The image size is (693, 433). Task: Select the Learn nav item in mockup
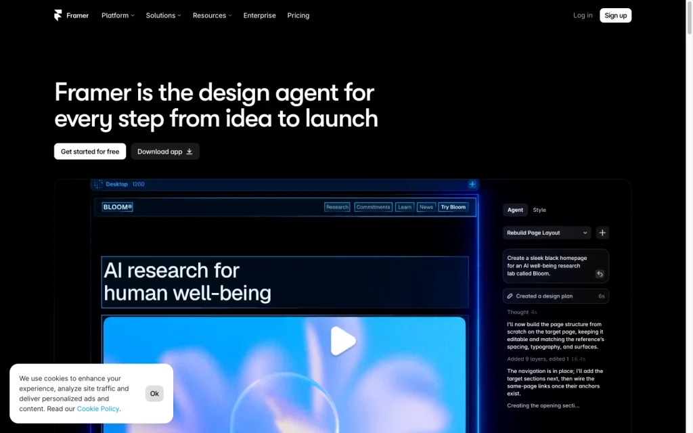point(405,207)
